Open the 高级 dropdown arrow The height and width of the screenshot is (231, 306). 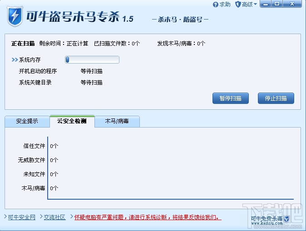(255, 4)
